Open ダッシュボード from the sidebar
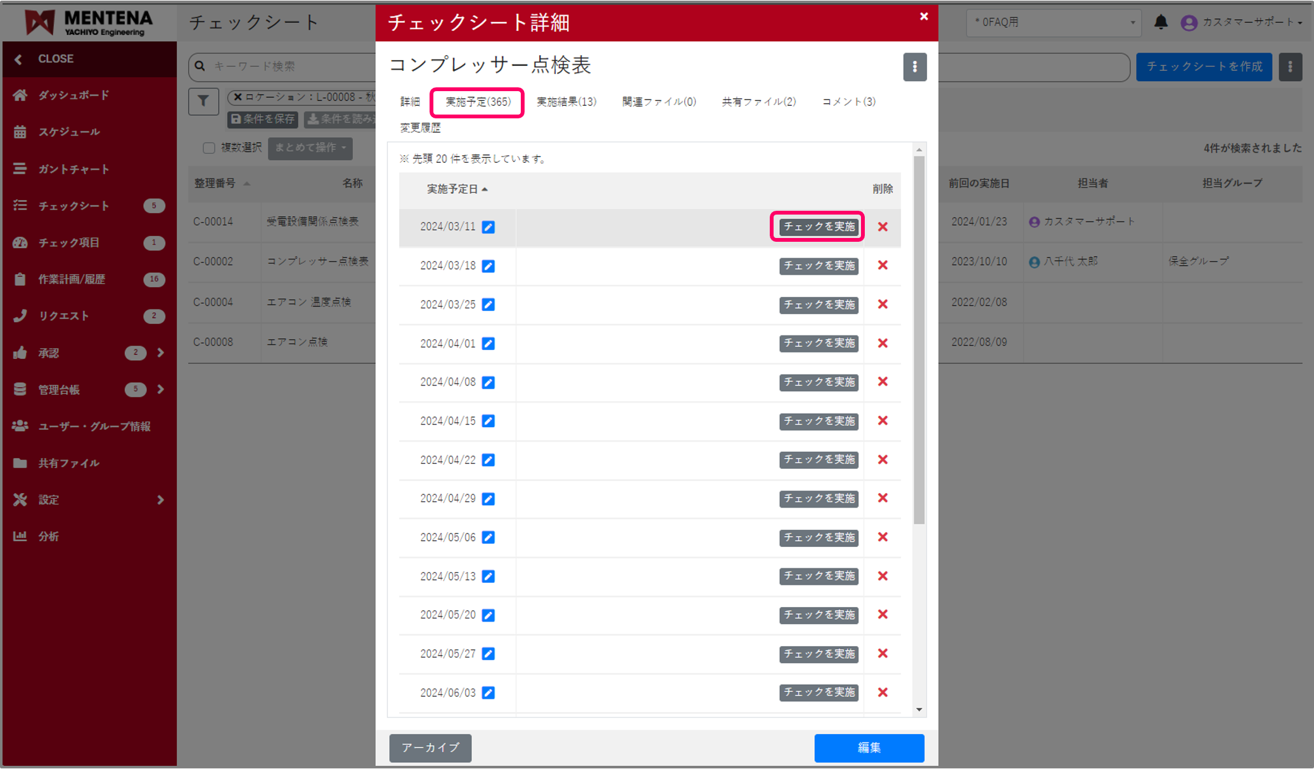The height and width of the screenshot is (769, 1314). click(x=73, y=95)
